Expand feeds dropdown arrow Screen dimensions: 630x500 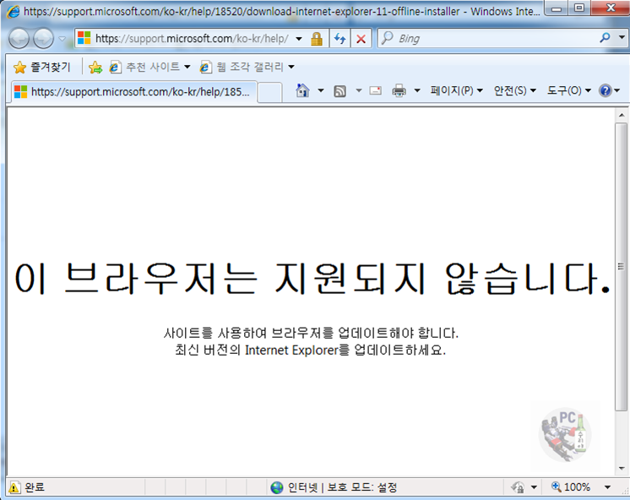359,91
